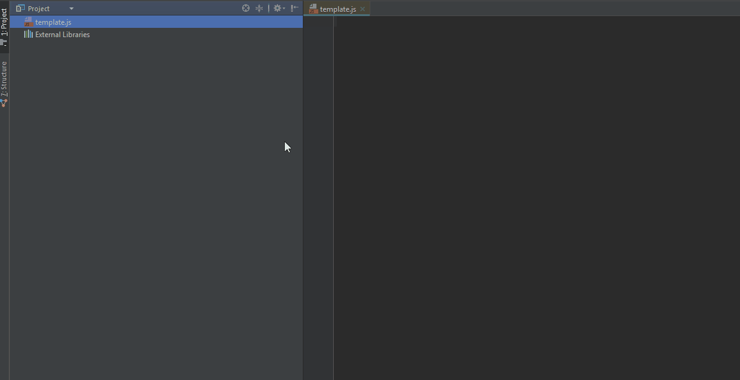Open the Project view dropdown arrow
This screenshot has height=380, width=740.
click(x=71, y=9)
